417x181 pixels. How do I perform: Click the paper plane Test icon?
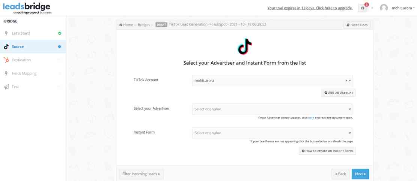tap(6, 87)
